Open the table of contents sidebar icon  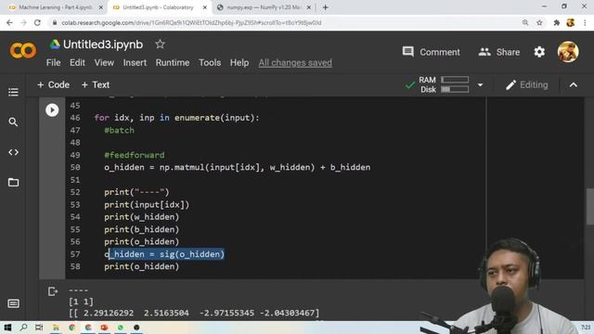pyautogui.click(x=13, y=92)
